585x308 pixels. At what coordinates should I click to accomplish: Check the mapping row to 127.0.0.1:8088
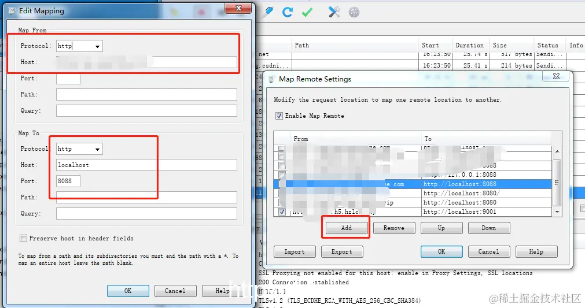282,175
